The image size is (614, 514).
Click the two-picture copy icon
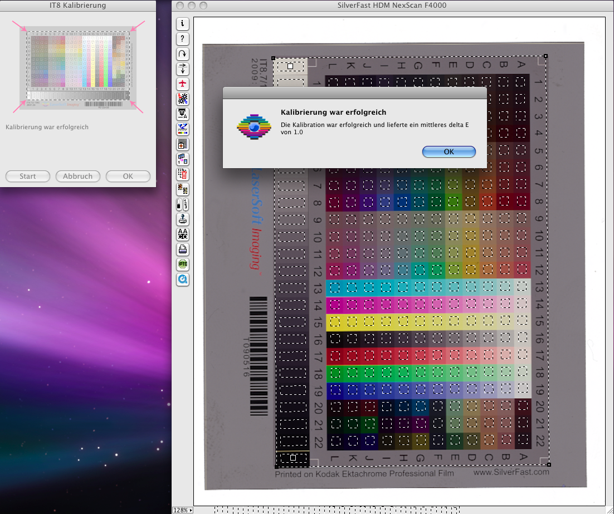183,189
